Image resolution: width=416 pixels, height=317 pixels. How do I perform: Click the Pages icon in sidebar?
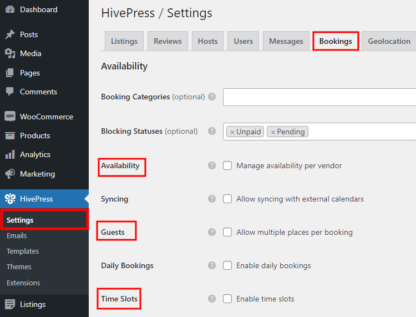pos(10,73)
